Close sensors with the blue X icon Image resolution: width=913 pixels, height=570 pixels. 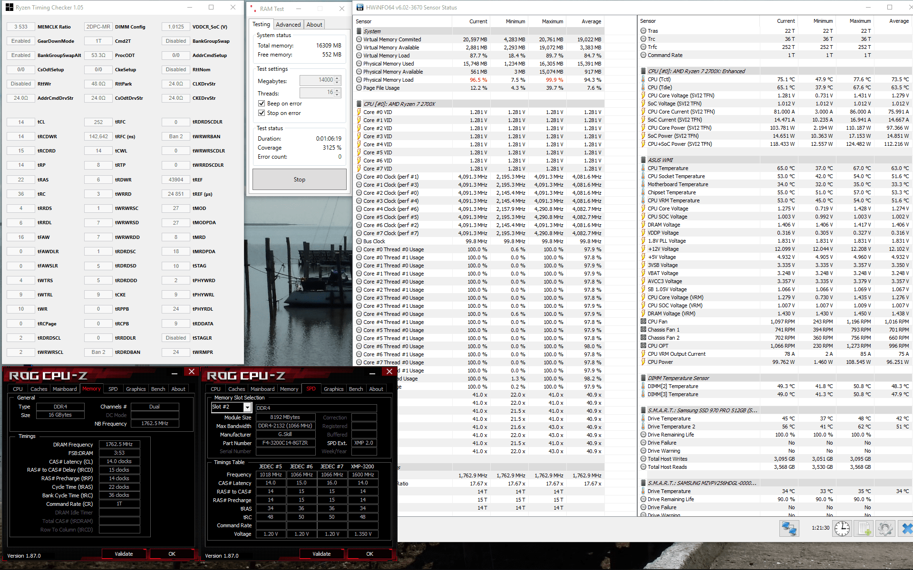point(906,528)
